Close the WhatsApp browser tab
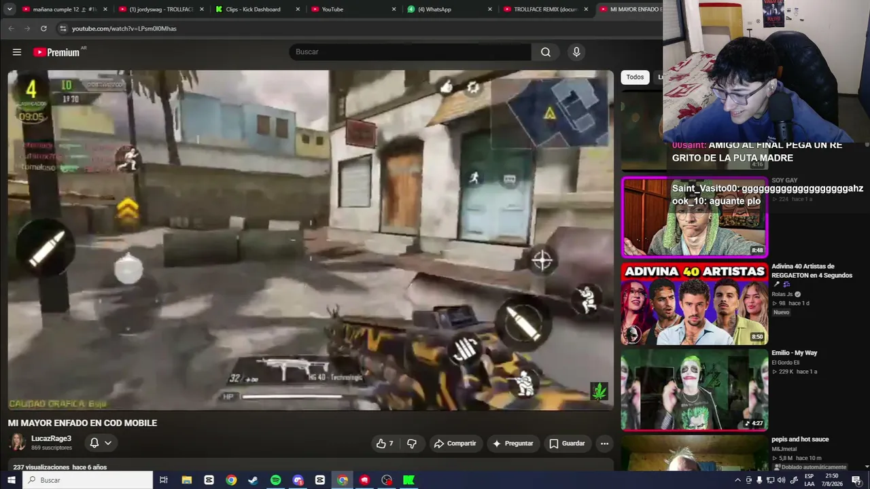The height and width of the screenshot is (489, 870). pos(490,10)
